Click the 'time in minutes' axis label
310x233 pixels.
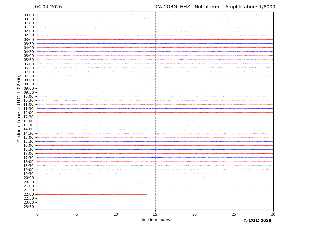tap(155, 220)
